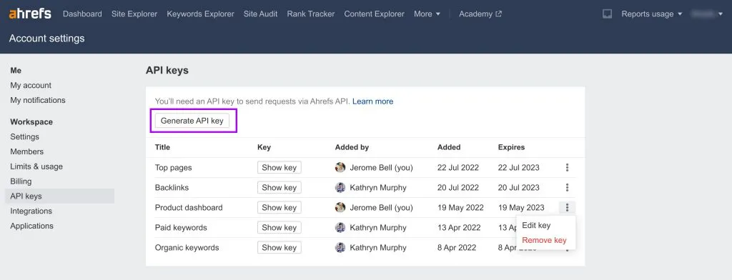The height and width of the screenshot is (280, 732).
Task: Show key for Backlinks
Action: click(x=280, y=188)
